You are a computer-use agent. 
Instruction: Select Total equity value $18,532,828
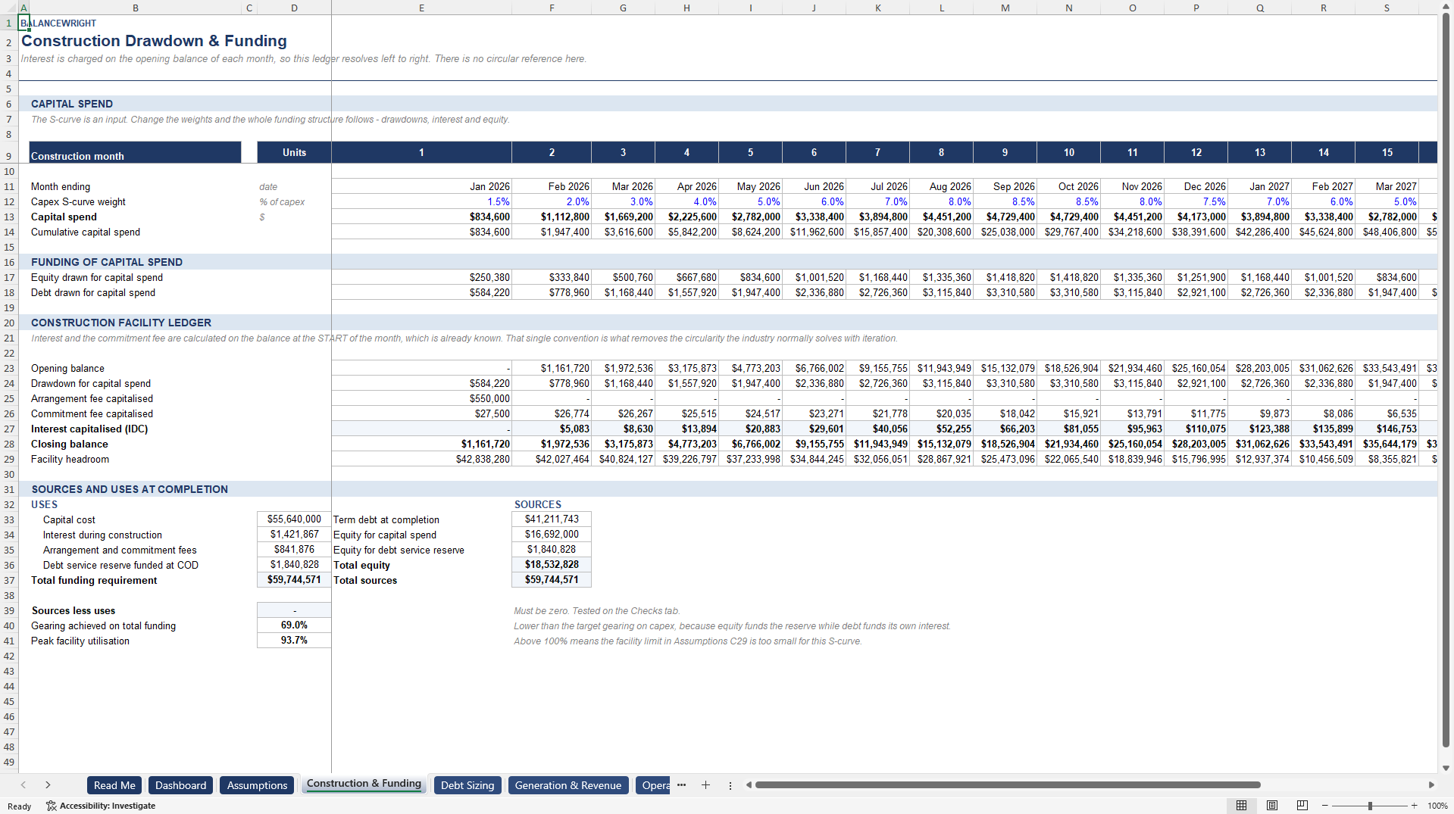[x=552, y=565]
